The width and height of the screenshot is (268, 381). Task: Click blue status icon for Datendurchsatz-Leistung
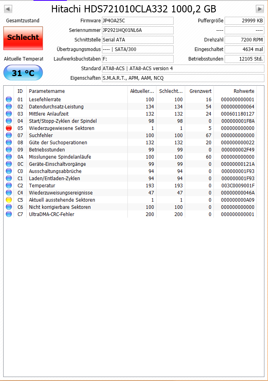coord(9,106)
